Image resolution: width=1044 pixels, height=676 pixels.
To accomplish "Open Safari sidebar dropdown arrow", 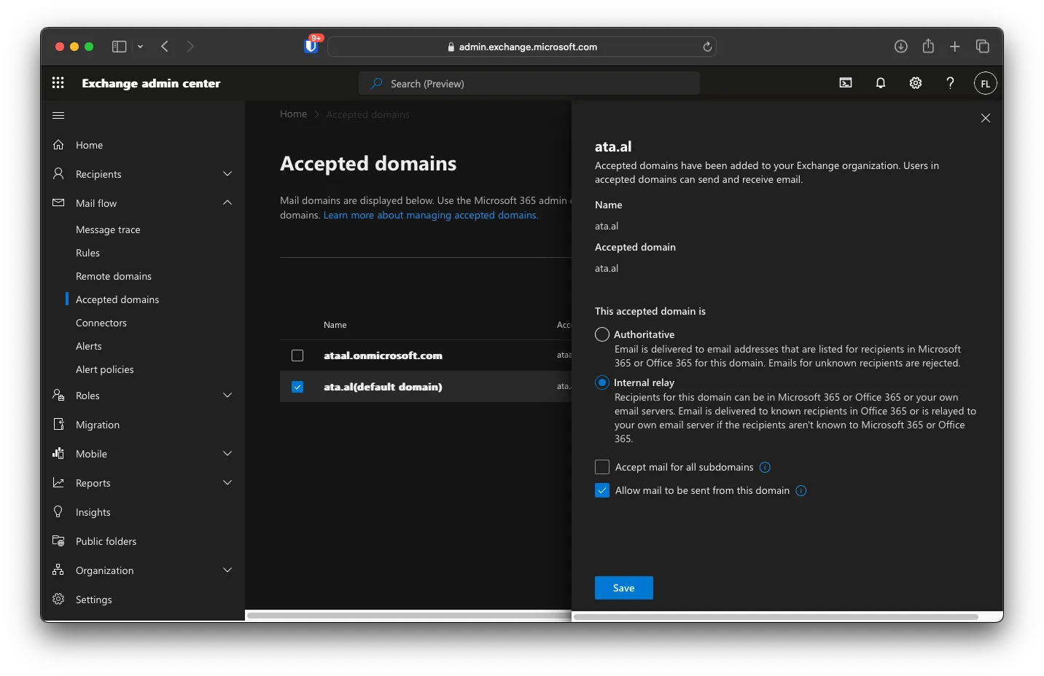I will coord(140,47).
